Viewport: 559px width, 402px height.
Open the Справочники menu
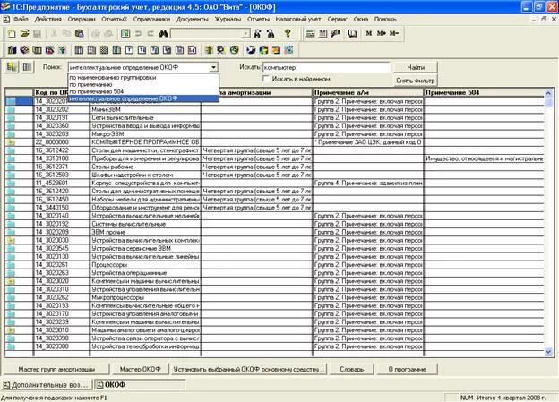[151, 19]
